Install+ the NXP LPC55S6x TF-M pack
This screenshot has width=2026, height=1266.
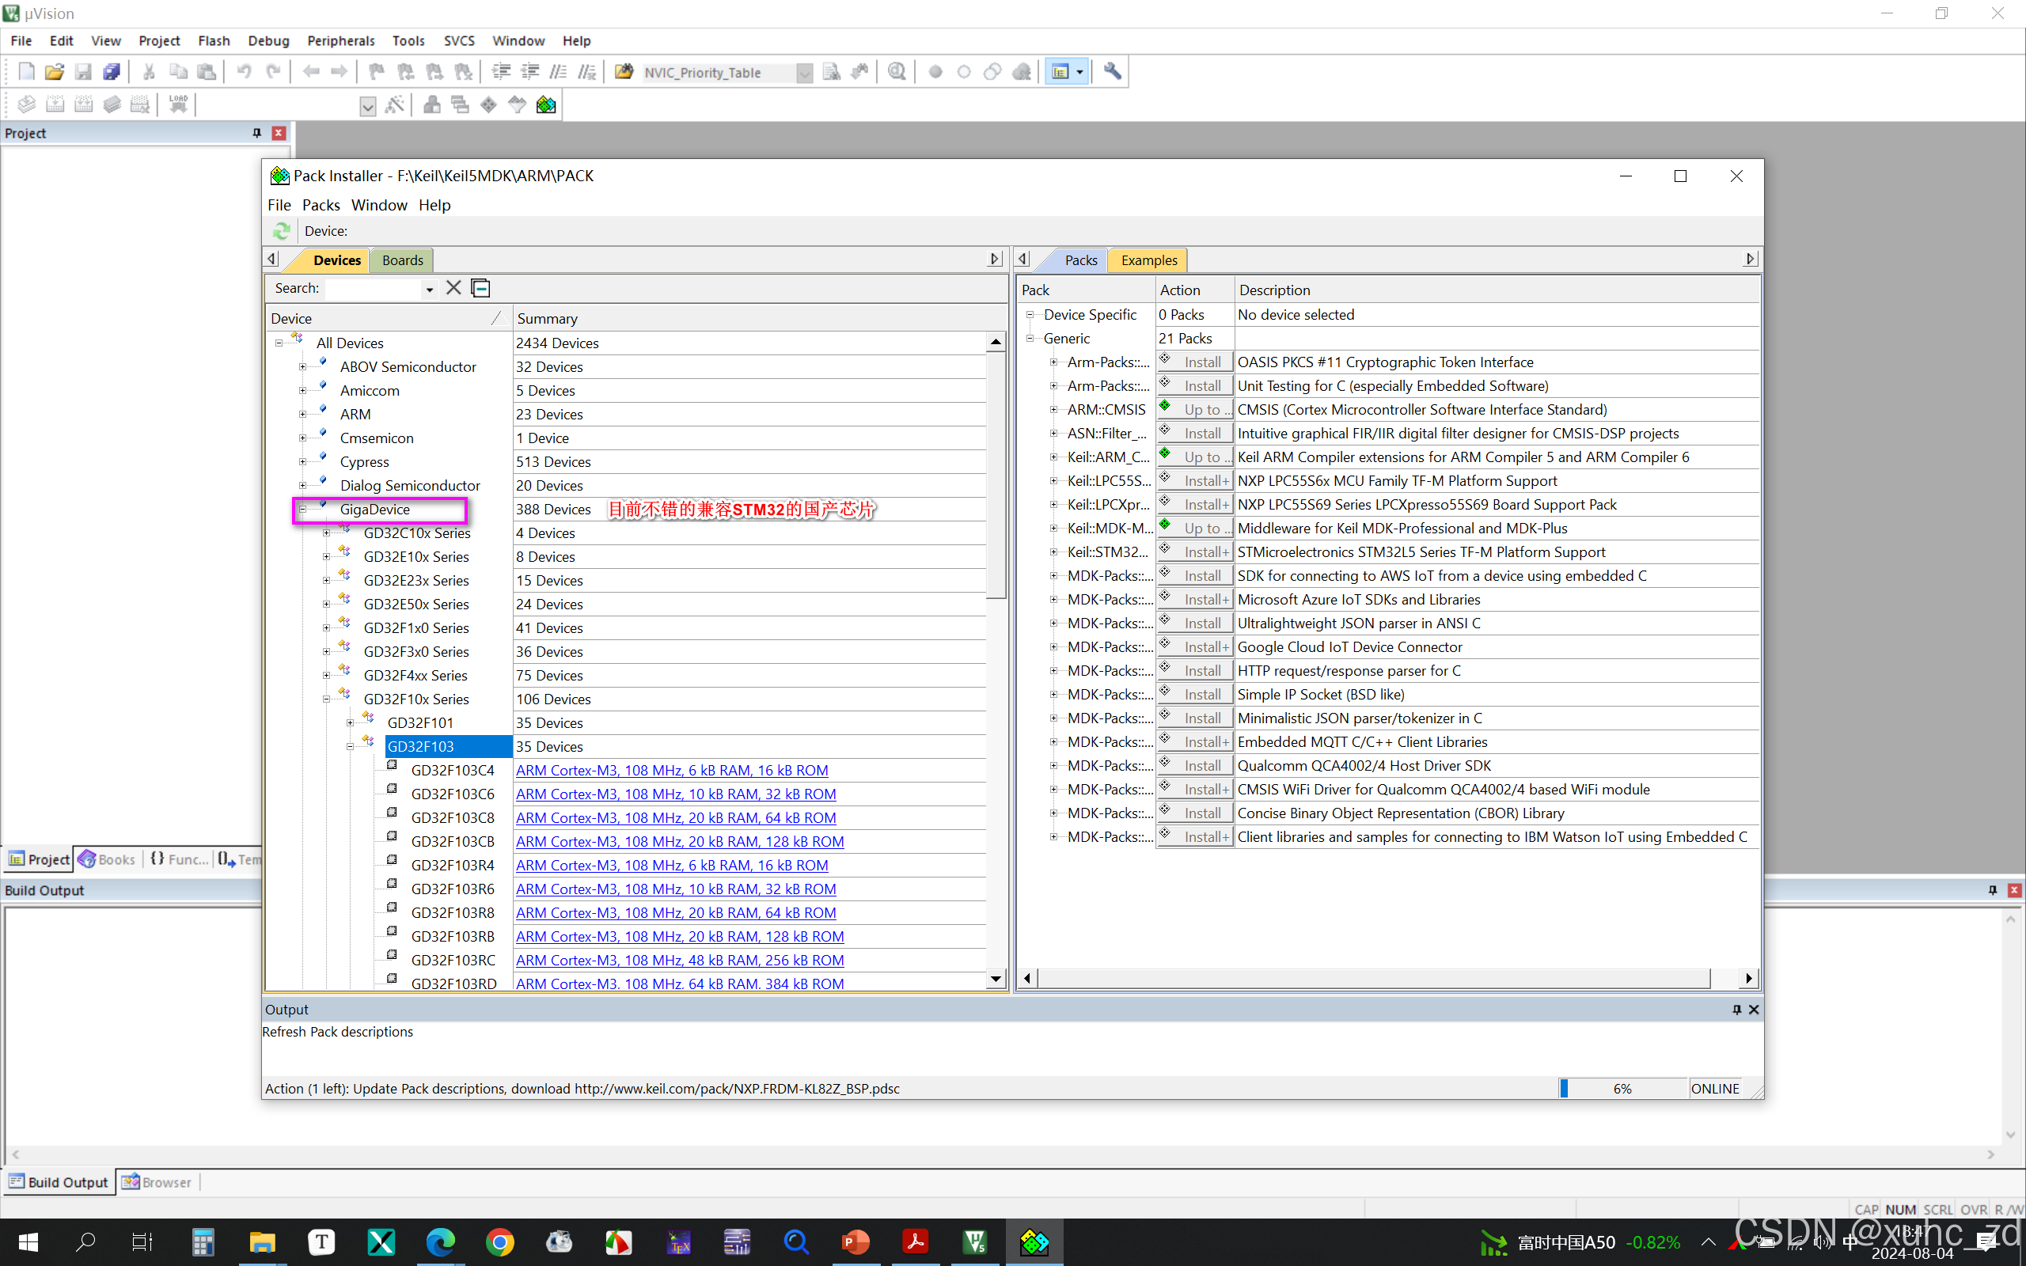[x=1195, y=480]
